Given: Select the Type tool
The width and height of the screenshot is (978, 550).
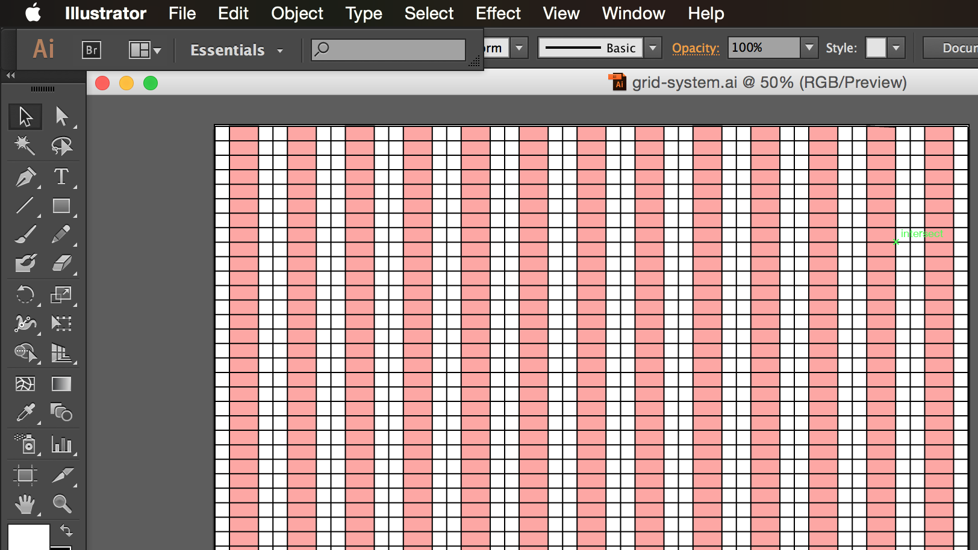Looking at the screenshot, I should point(62,177).
